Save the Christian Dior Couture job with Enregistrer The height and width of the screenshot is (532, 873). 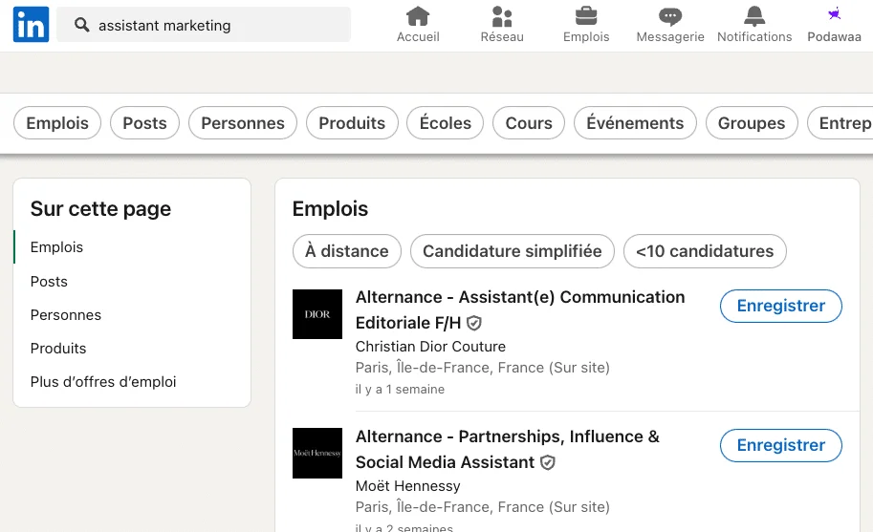tap(780, 306)
